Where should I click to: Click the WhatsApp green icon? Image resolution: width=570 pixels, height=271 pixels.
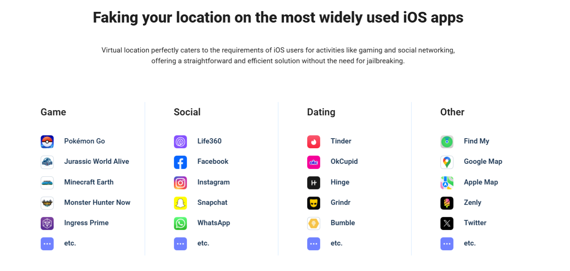pos(180,223)
